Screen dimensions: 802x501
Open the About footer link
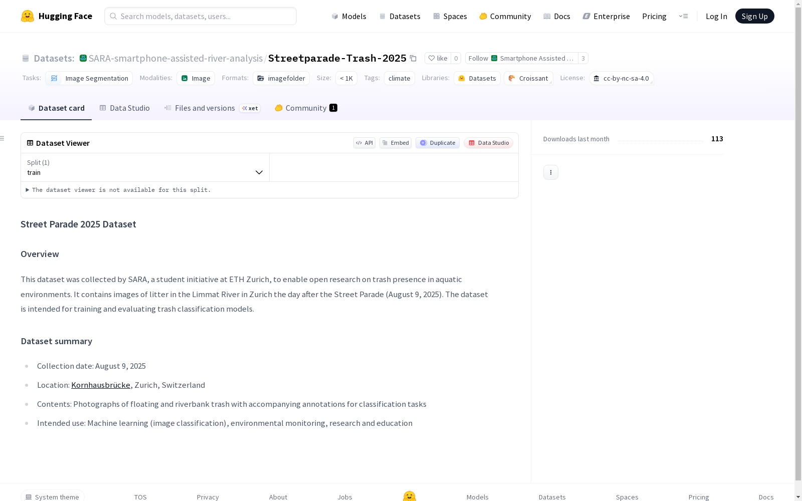pyautogui.click(x=278, y=497)
